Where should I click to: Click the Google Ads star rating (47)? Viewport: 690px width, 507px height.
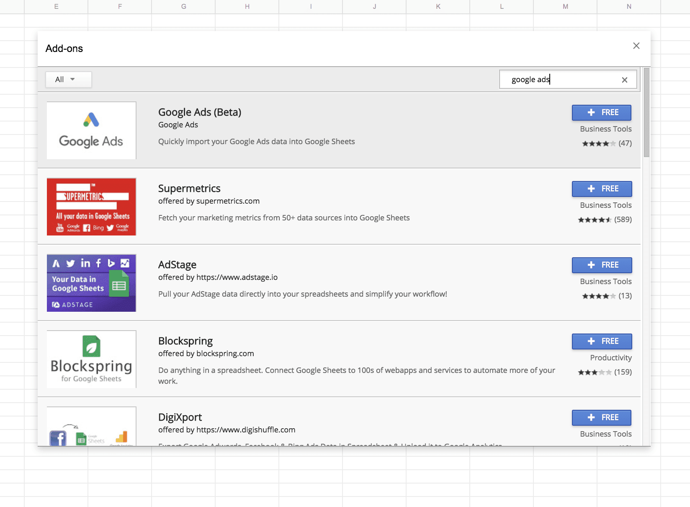[607, 143]
